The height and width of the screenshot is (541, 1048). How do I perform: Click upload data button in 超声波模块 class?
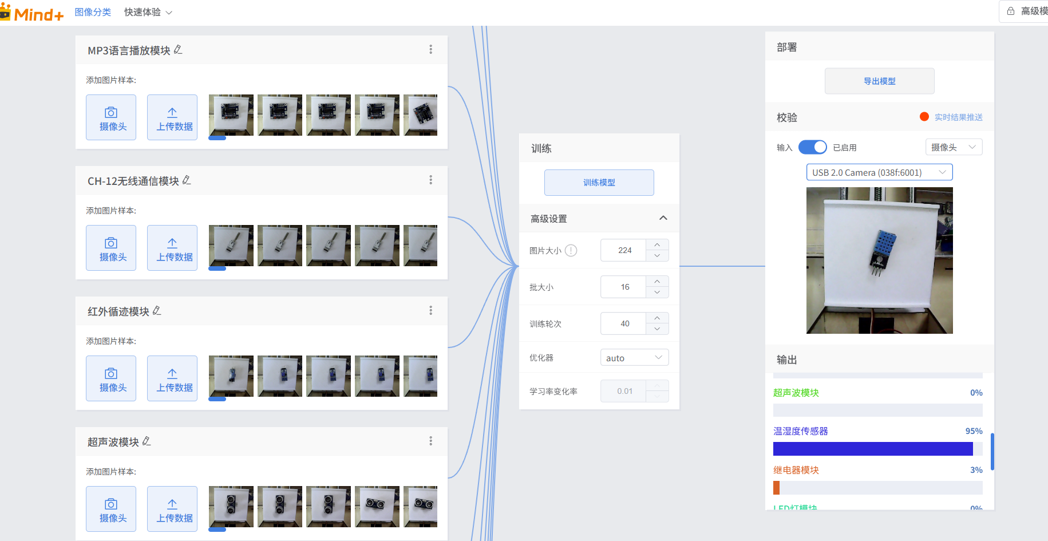(x=172, y=509)
